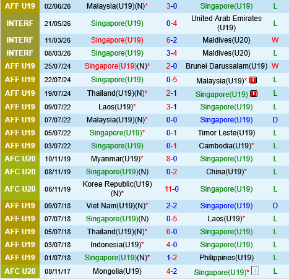Click small icon next to Singapore(U19) on 08/11/17
The width and height of the screenshot is (289, 280).
click(255, 271)
